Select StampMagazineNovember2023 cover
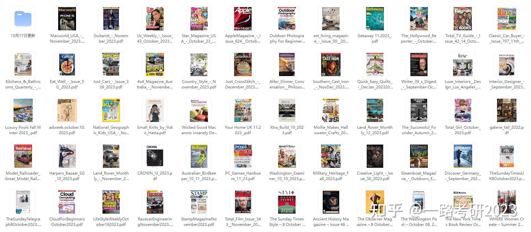Viewport: 531px width, 232px height. (x=199, y=202)
